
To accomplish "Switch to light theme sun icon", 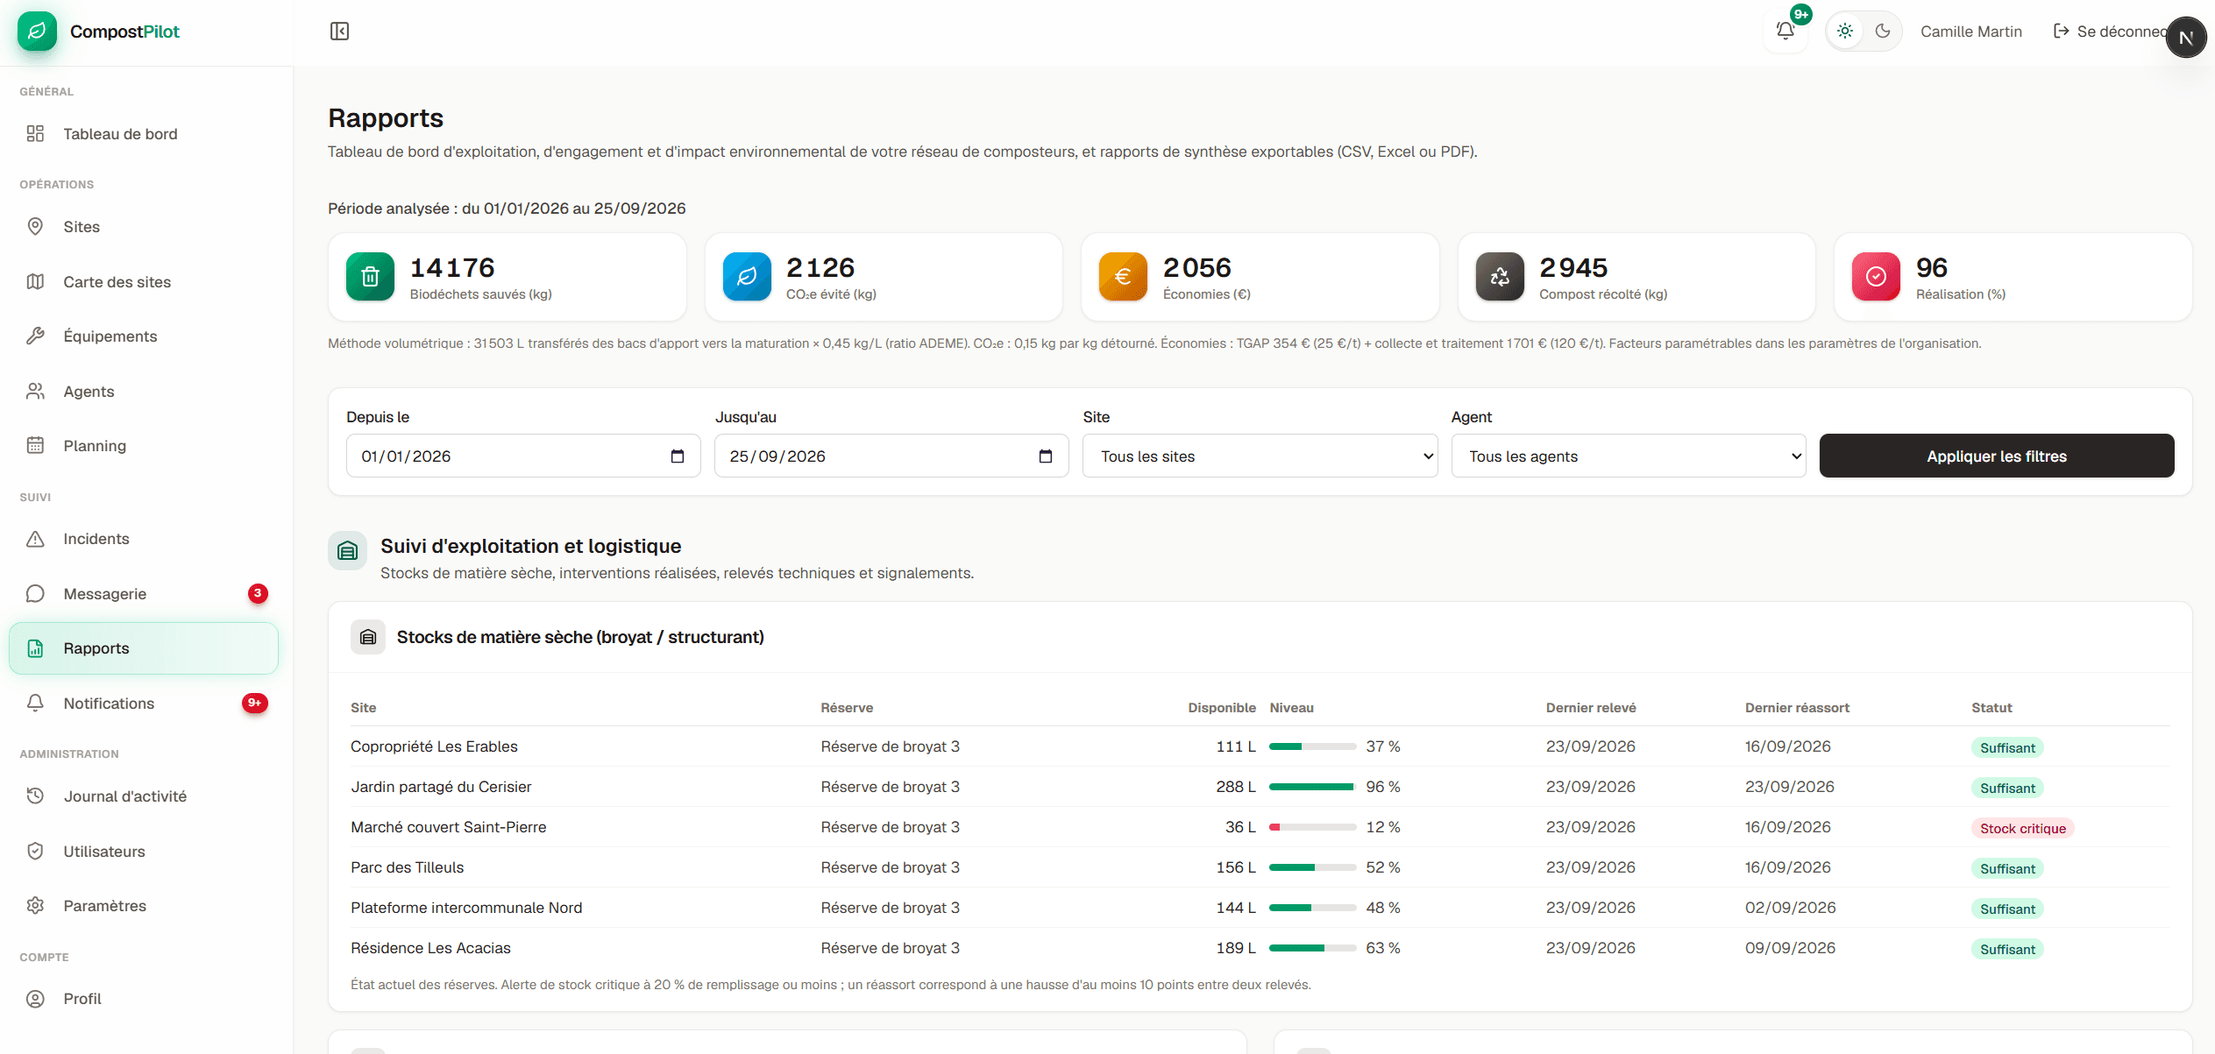I will [x=1845, y=32].
